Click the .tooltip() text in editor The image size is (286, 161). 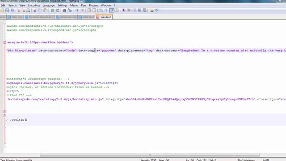coord(19,120)
